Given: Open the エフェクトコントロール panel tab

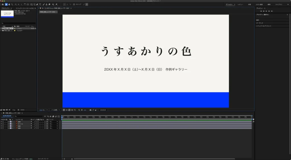Looking at the screenshot, I should pos(25,8).
